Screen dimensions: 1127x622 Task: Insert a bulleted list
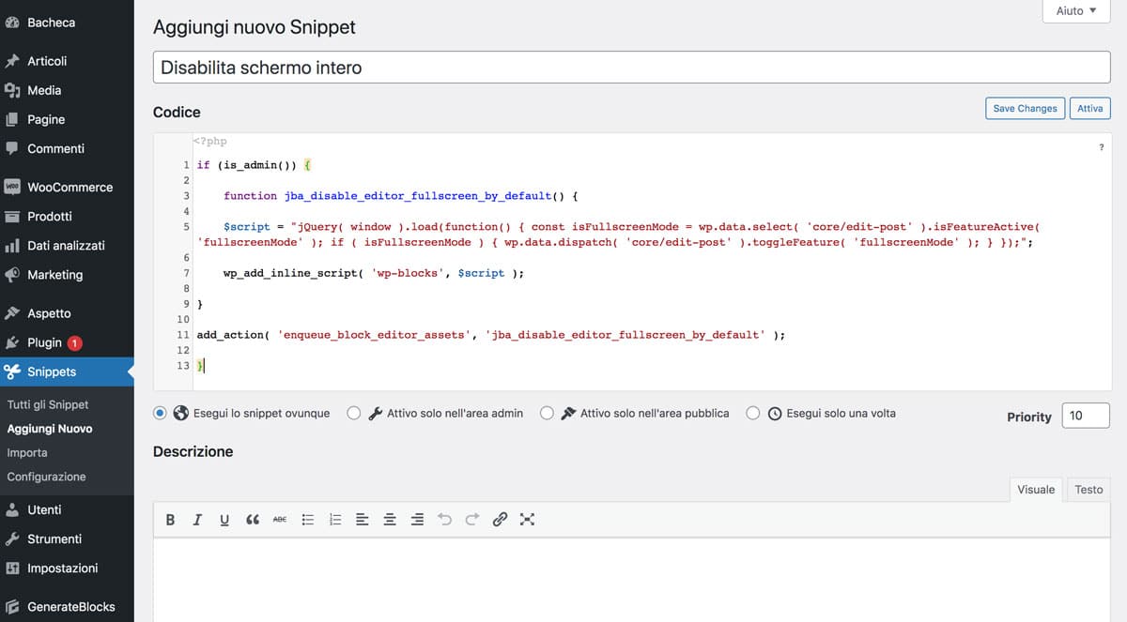click(x=307, y=519)
